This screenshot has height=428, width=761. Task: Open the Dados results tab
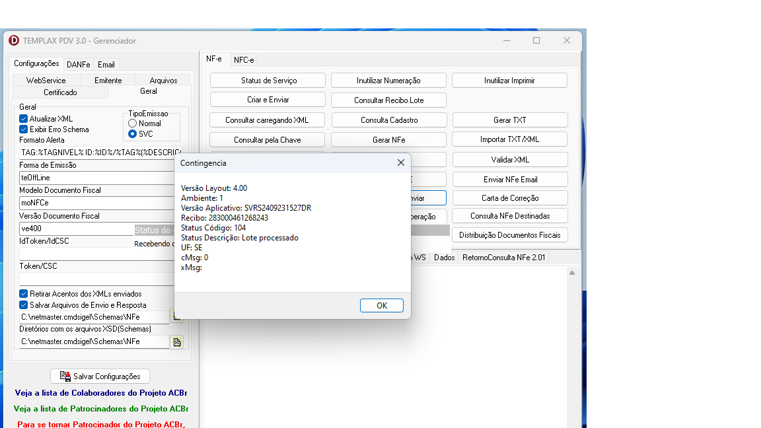[444, 258]
